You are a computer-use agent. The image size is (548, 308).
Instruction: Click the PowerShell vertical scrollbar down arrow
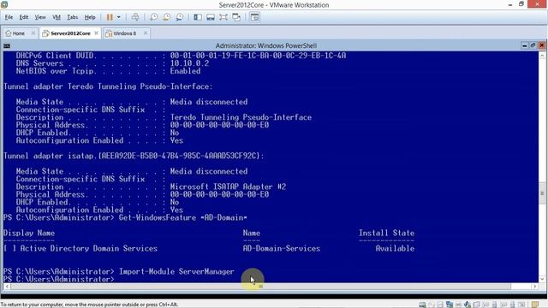tap(542, 279)
